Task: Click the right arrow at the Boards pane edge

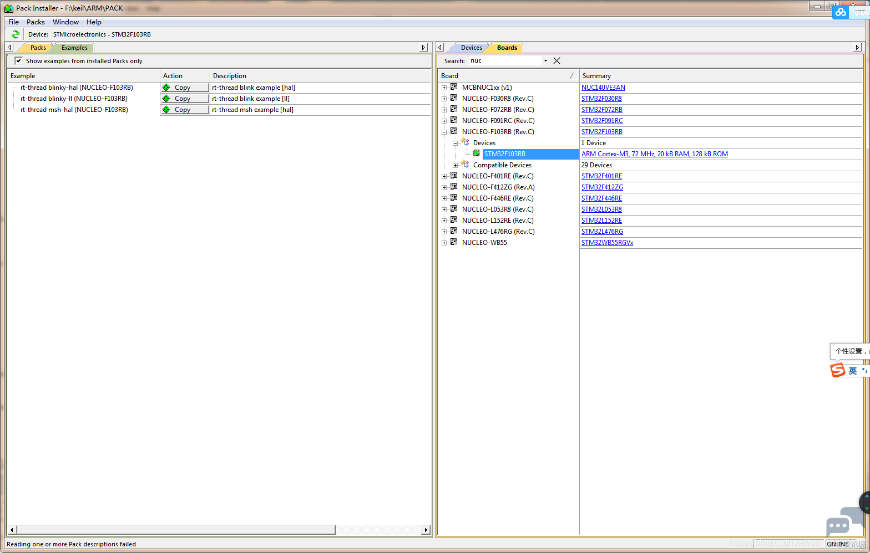Action: pos(857,48)
